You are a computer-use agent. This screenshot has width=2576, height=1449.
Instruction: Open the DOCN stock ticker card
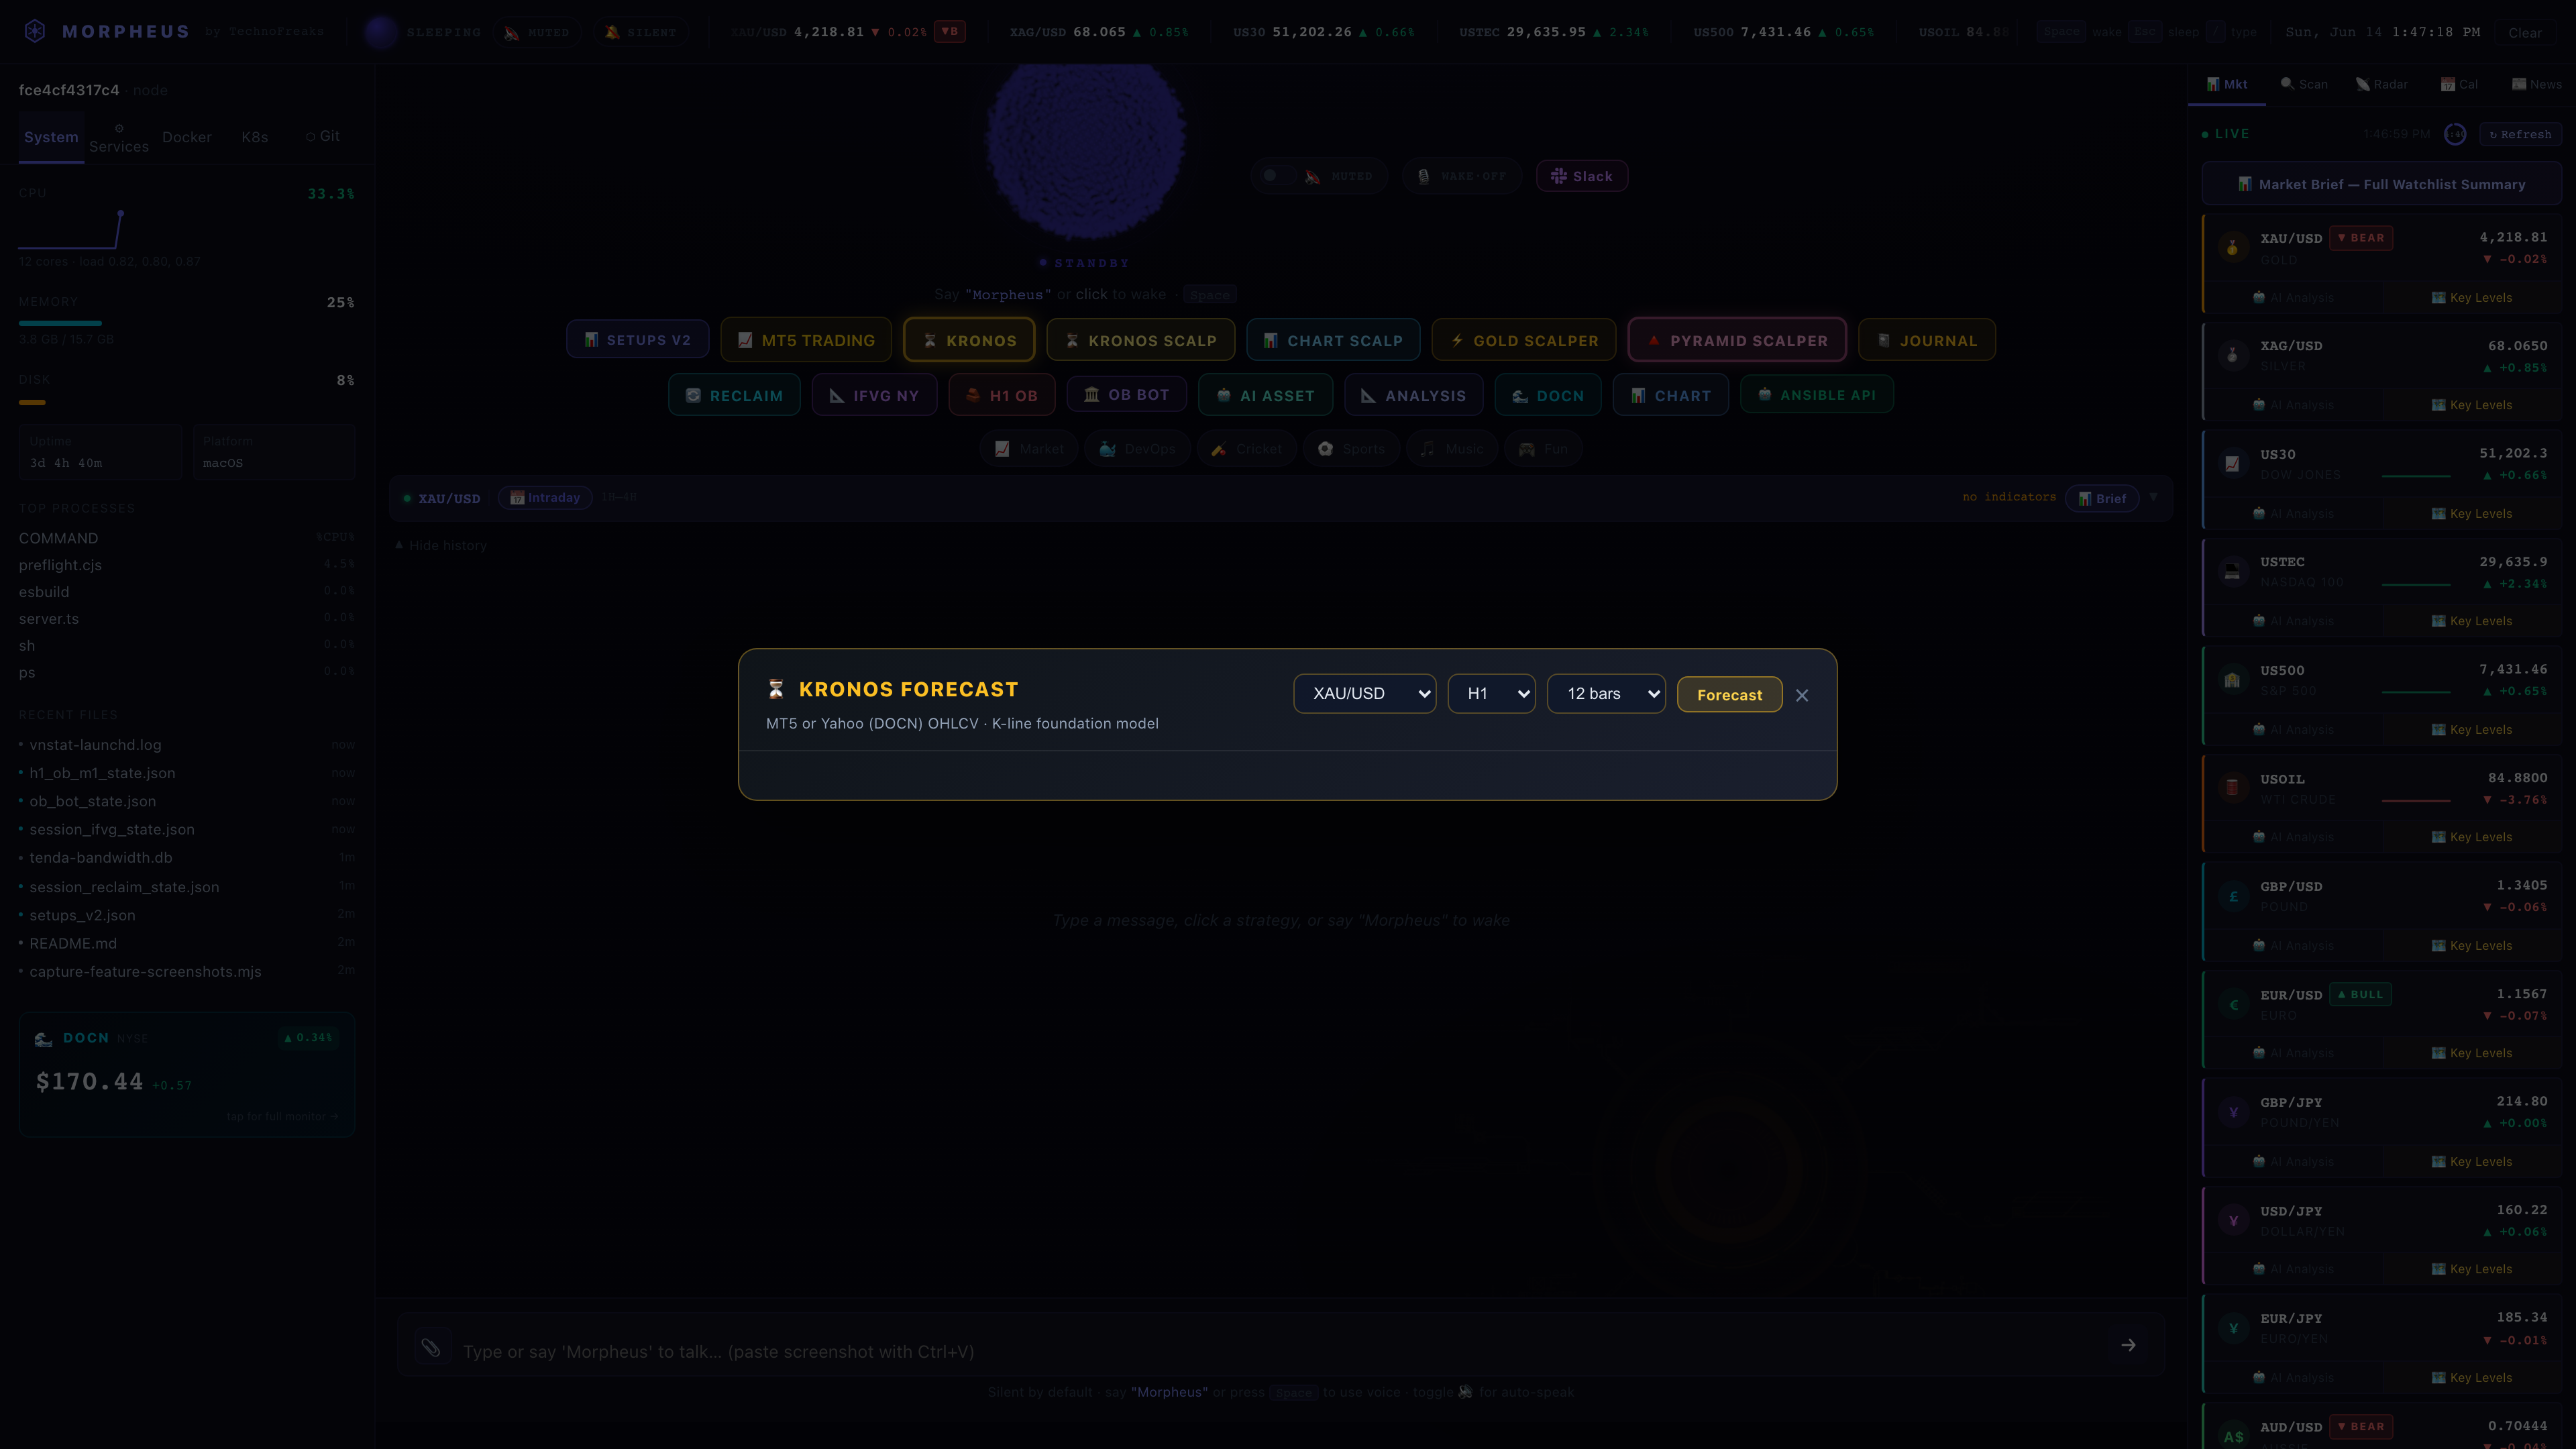coord(187,1074)
